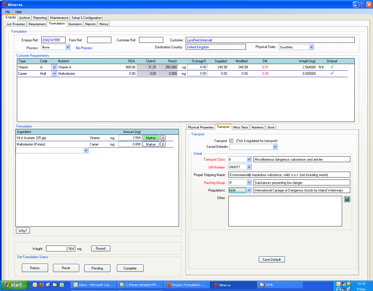This screenshot has width=373, height=291.
Task: Open the Windows Start menu
Action: (15, 285)
